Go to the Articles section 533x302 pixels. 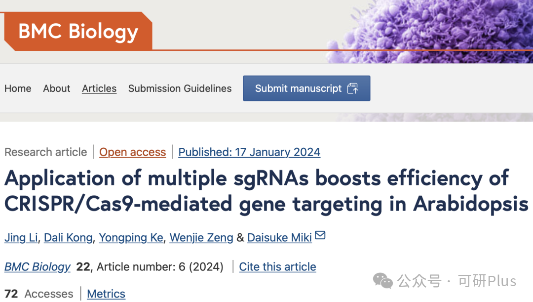[x=99, y=88]
